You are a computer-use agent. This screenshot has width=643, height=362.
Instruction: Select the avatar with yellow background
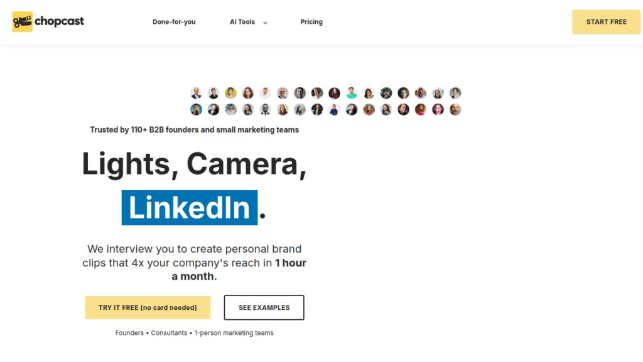click(230, 93)
